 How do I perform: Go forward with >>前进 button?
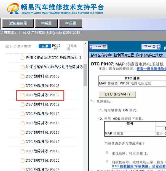71,23
